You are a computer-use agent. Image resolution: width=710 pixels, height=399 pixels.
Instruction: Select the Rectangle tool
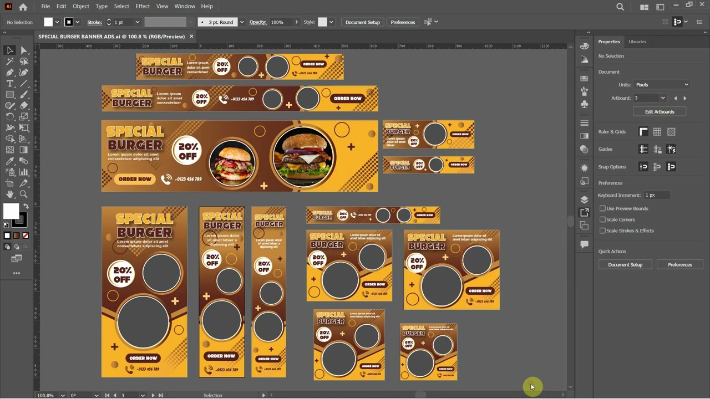point(10,94)
